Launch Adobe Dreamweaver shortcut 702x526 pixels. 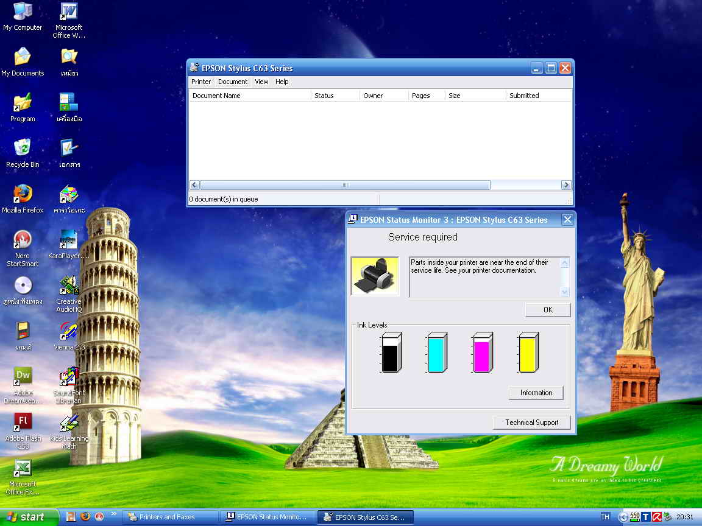click(23, 385)
